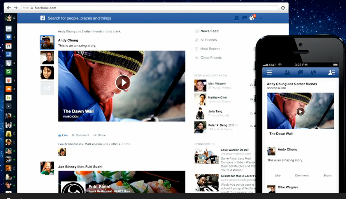Viewport: 346px width, 199px height.
Task: Open the orange SoundCloud app icon
Action: pos(9,89)
